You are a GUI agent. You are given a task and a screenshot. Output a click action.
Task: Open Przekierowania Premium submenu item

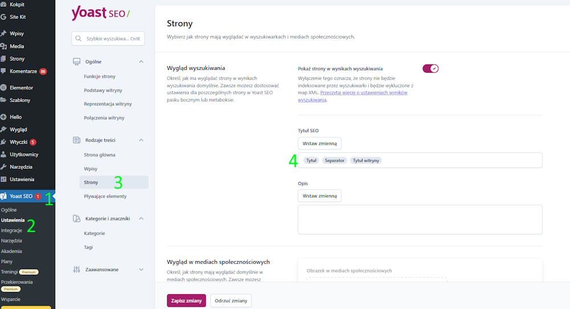tap(17, 286)
